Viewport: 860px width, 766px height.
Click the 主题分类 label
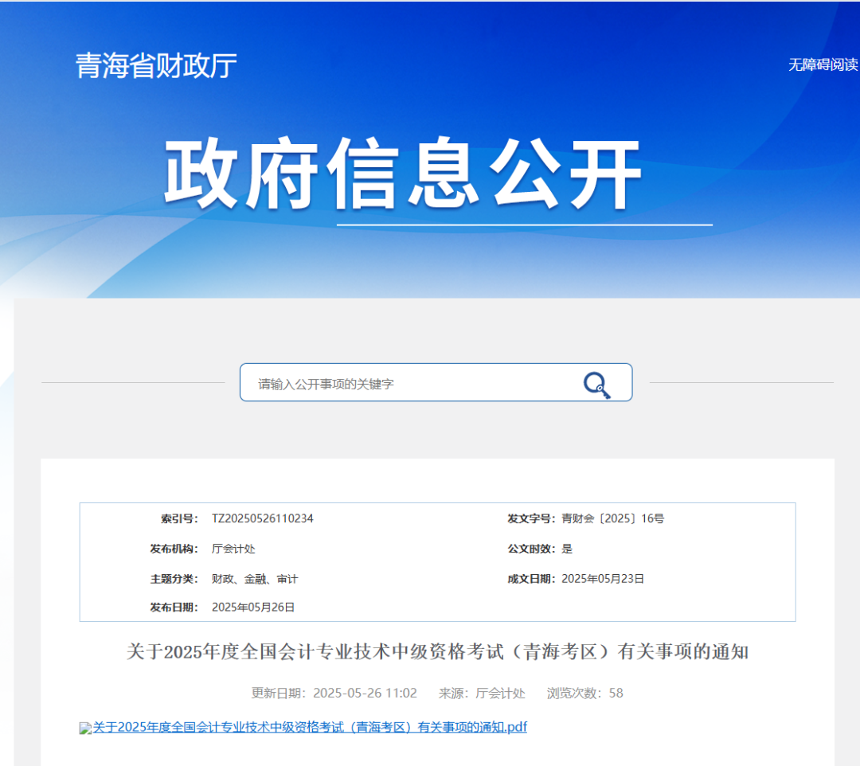pos(174,579)
